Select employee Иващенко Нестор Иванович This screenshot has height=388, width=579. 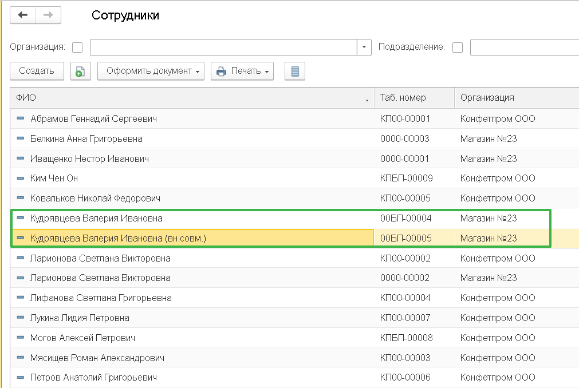pos(89,159)
